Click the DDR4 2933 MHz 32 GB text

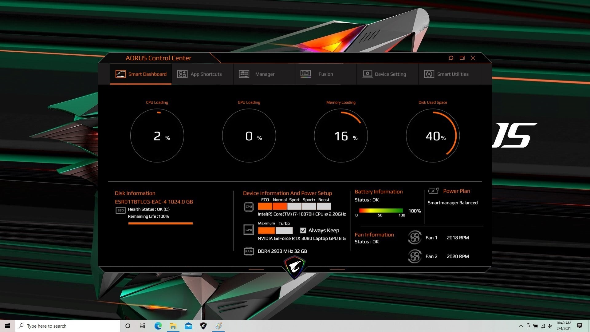pos(282,251)
